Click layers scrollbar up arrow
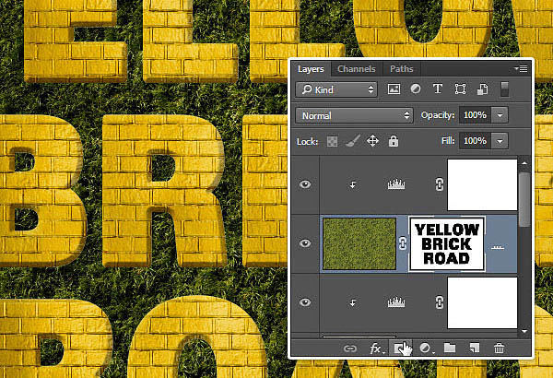 524,163
